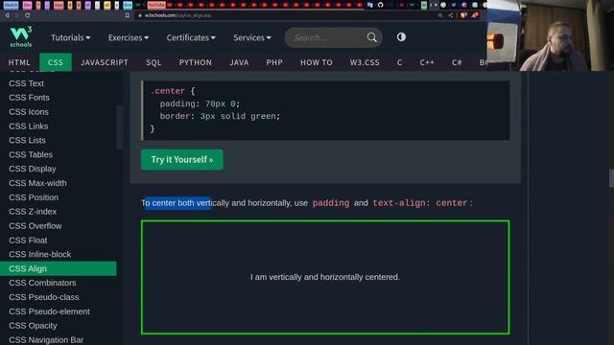Click the 'padding' inline code text

coord(331,203)
